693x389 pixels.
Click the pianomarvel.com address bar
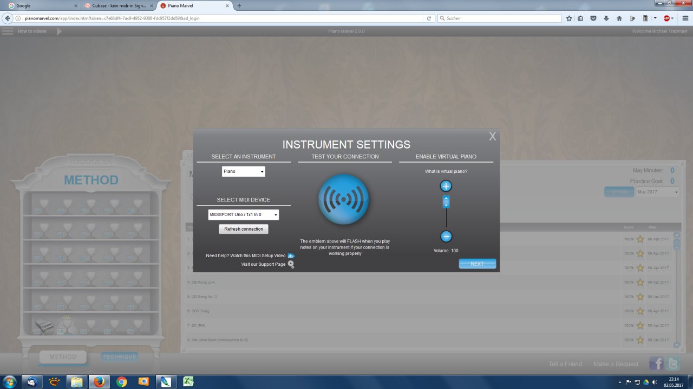(222, 18)
